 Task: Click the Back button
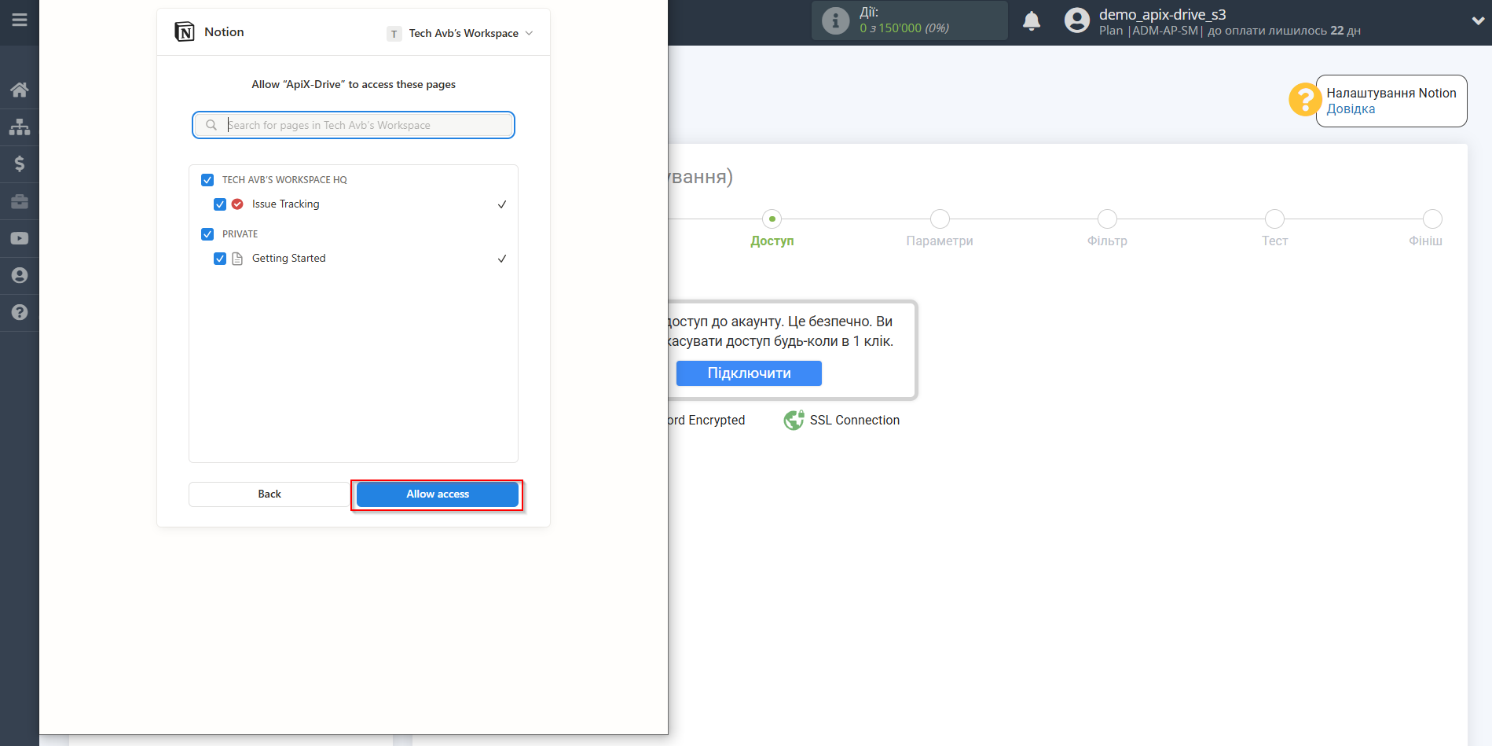pos(269,494)
